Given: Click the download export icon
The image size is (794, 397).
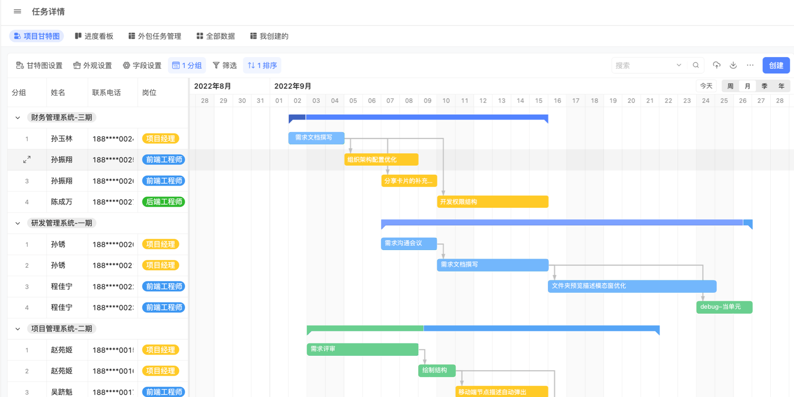Looking at the screenshot, I should pyautogui.click(x=733, y=65).
